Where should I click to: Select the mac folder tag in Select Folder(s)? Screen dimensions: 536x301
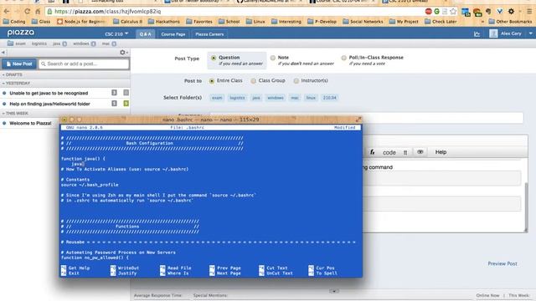pos(295,98)
